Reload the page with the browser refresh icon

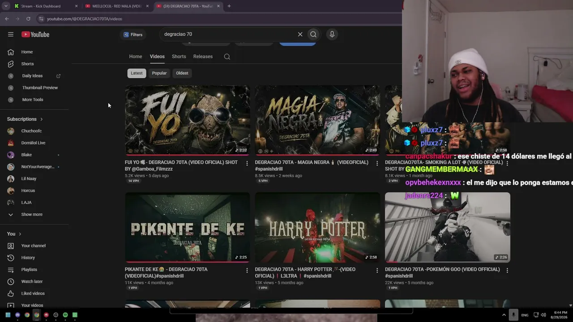pos(28,19)
